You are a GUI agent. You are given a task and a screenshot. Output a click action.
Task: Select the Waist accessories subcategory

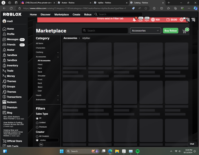click(x=40, y=87)
